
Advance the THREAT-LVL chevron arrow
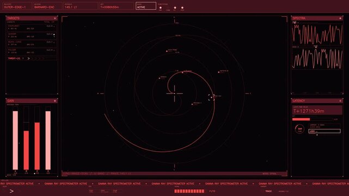[28, 58]
